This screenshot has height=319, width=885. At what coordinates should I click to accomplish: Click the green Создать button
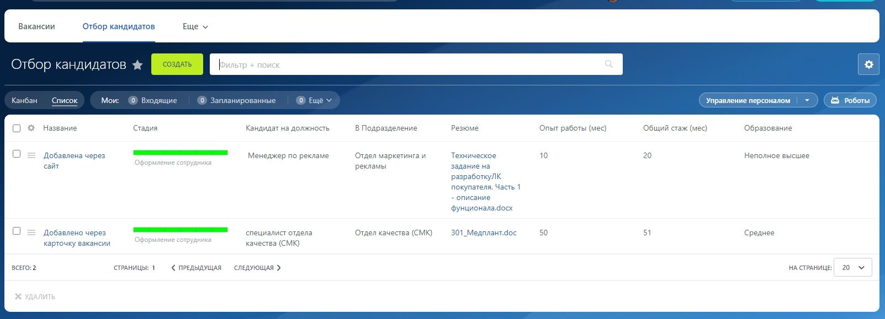pos(177,64)
